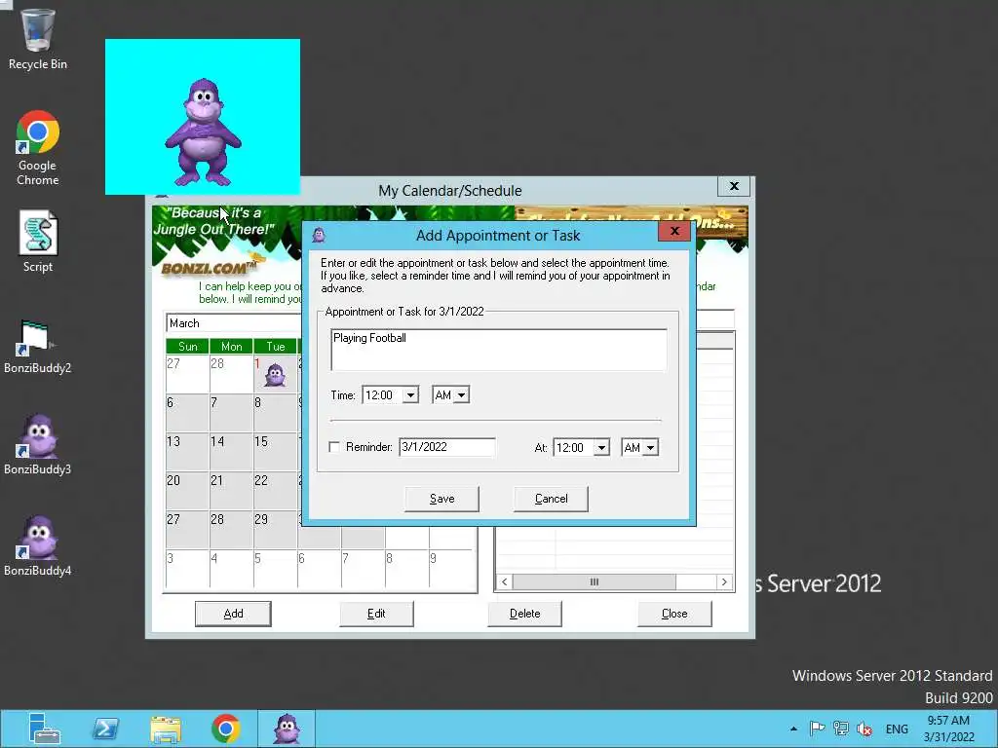Select calendar day 8 in second row
The width and height of the screenshot is (998, 748).
(275, 412)
